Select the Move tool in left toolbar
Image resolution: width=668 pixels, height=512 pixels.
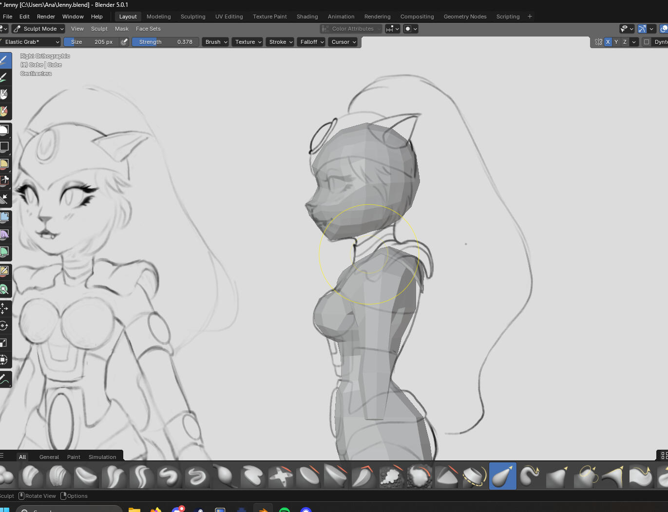[x=4, y=309]
